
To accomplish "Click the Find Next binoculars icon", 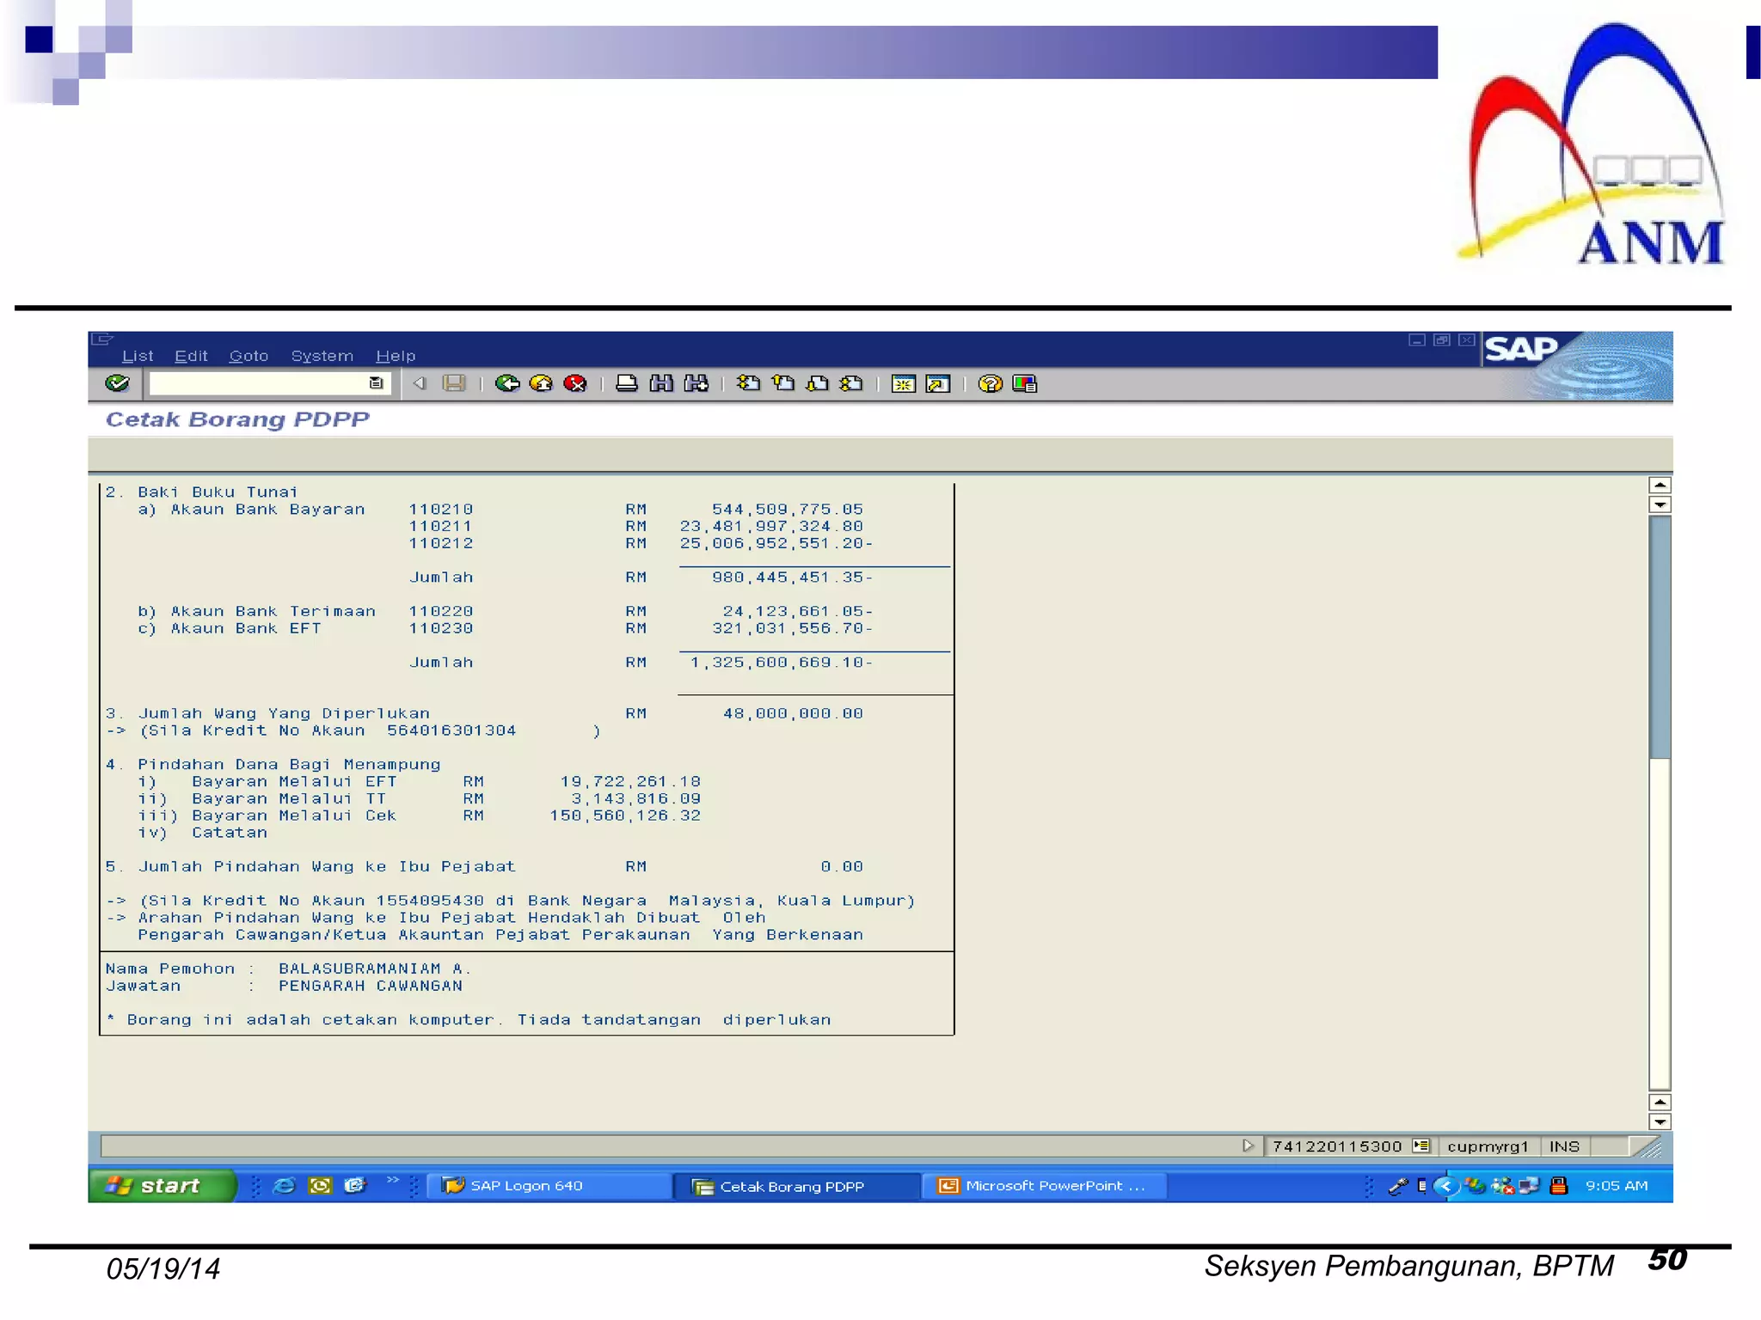I will (x=696, y=383).
